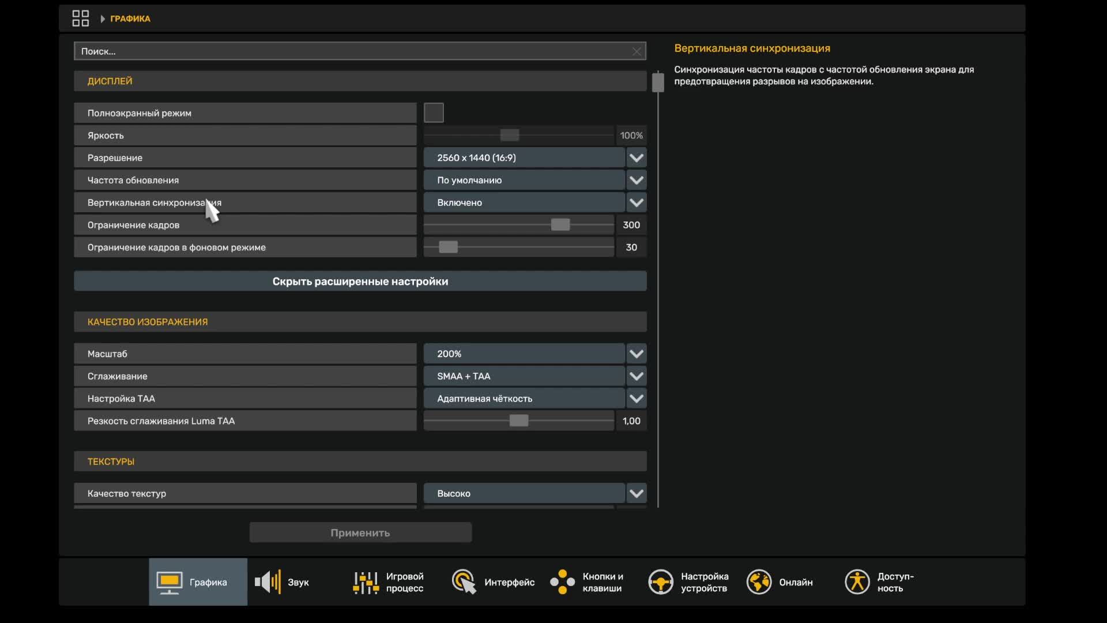Click the ДИСПЛЕЙ section header
Viewport: 1107px width, 623px height.
point(360,81)
